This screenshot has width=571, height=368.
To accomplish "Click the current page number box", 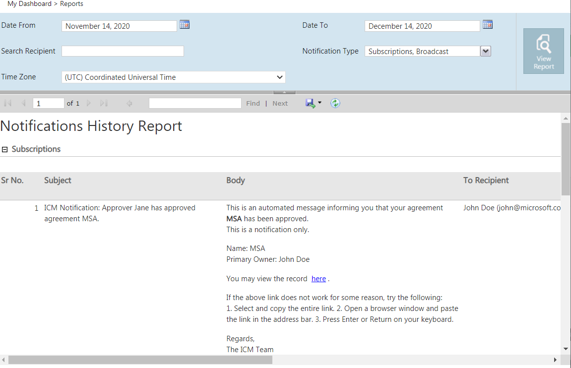I will point(48,103).
